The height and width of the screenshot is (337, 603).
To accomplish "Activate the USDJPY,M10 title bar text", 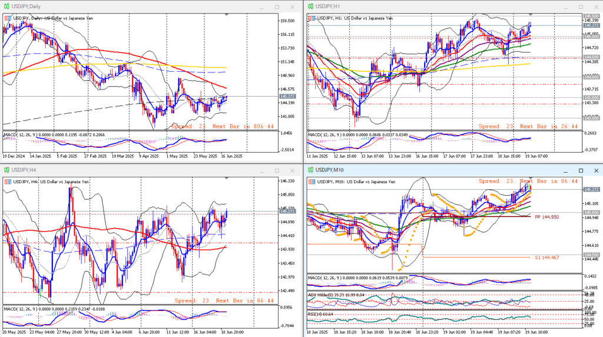I will [330, 170].
